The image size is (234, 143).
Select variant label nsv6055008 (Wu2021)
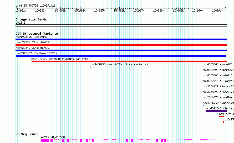click(217, 75)
